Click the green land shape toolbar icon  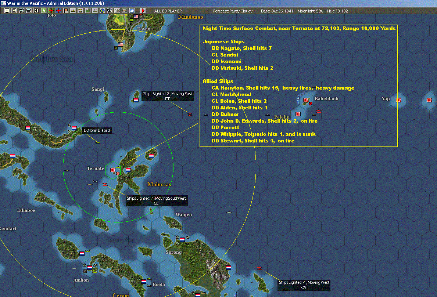click(88, 11)
